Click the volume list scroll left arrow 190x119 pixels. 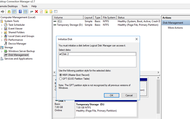coord(55,72)
